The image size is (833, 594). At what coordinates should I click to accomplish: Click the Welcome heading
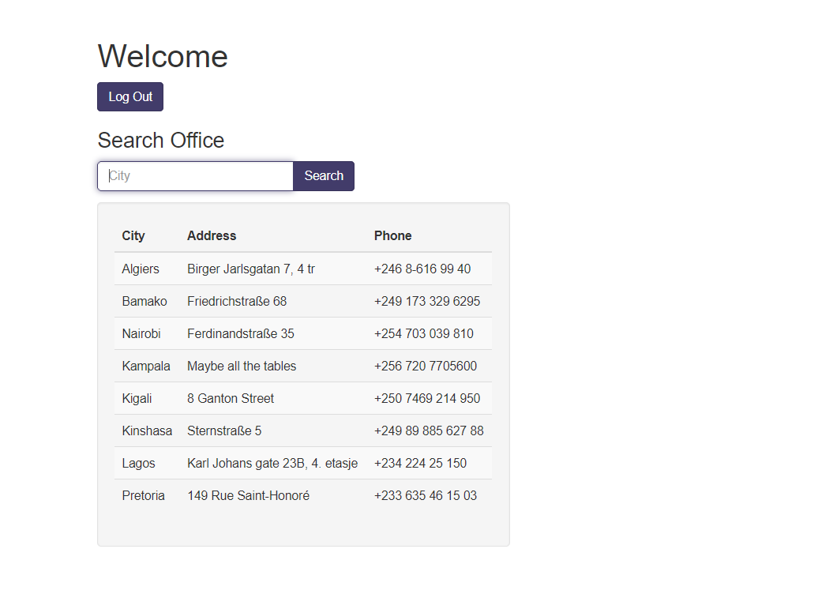tap(163, 57)
